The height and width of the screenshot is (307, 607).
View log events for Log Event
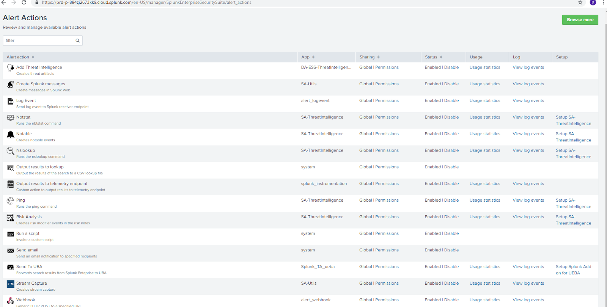[x=528, y=101]
